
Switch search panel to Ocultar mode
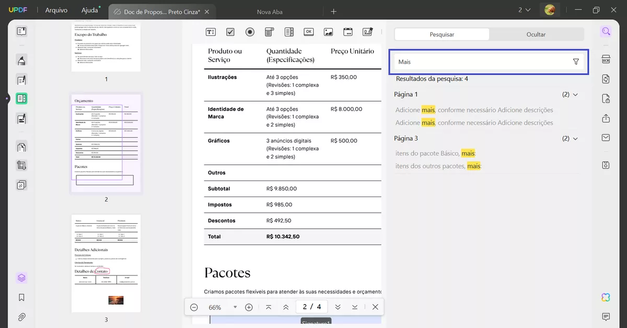(536, 33)
